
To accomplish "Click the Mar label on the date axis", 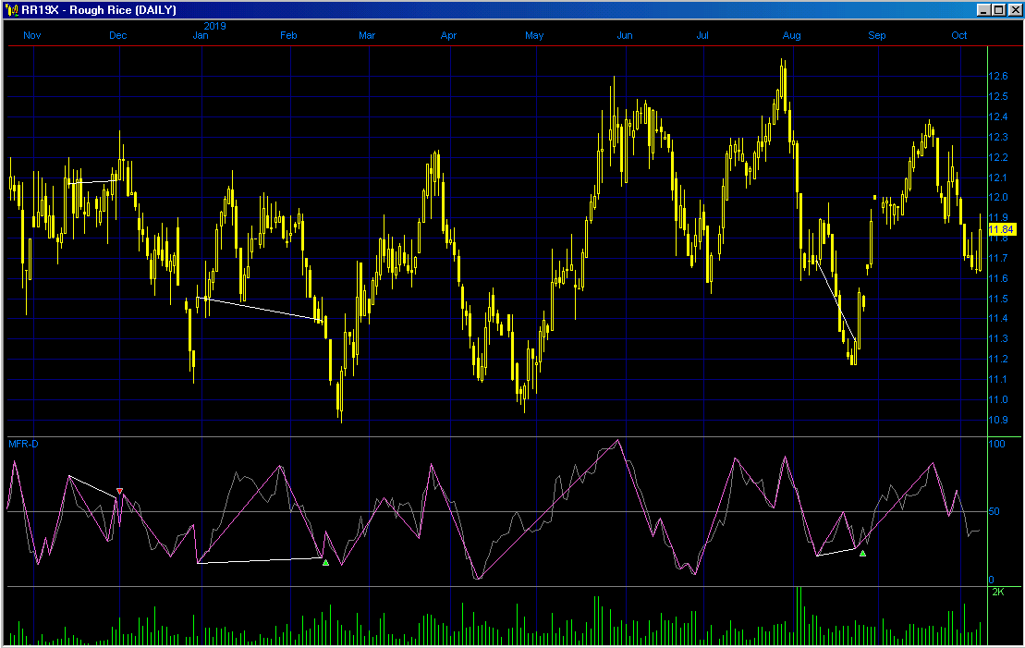I will tap(367, 35).
